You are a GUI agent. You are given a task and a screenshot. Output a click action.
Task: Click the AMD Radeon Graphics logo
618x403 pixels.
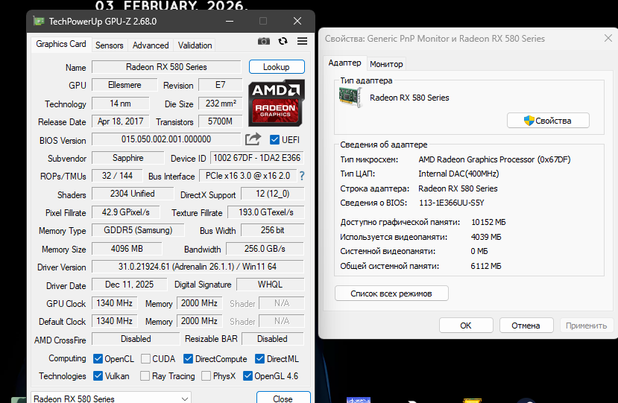[274, 101]
